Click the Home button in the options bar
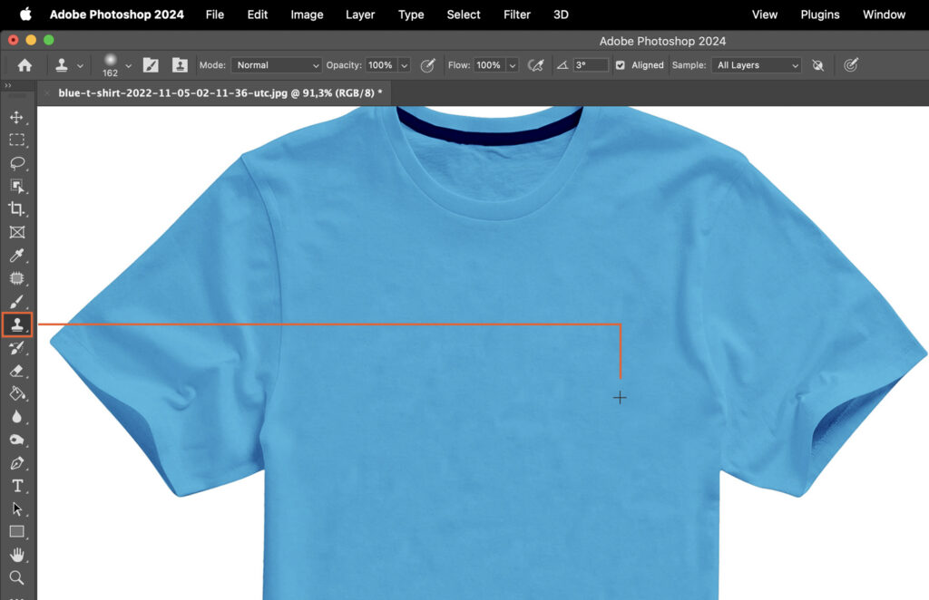929x600 pixels. click(x=24, y=64)
